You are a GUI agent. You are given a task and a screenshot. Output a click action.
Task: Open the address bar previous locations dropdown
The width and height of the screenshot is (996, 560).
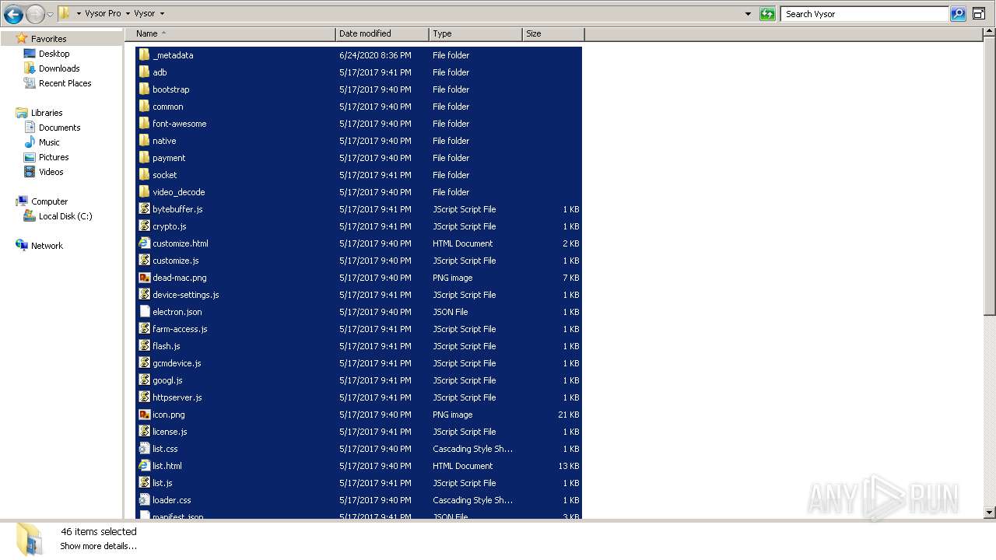(749, 14)
